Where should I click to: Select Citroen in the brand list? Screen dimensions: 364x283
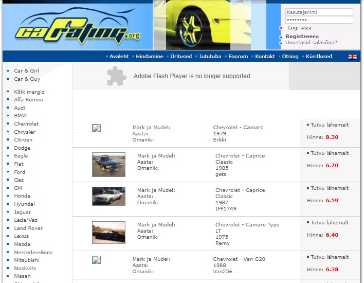(23, 140)
